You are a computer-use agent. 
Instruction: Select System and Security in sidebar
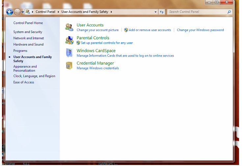(x=28, y=32)
